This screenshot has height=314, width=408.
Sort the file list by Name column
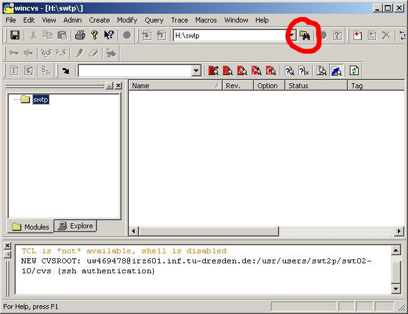pos(176,86)
